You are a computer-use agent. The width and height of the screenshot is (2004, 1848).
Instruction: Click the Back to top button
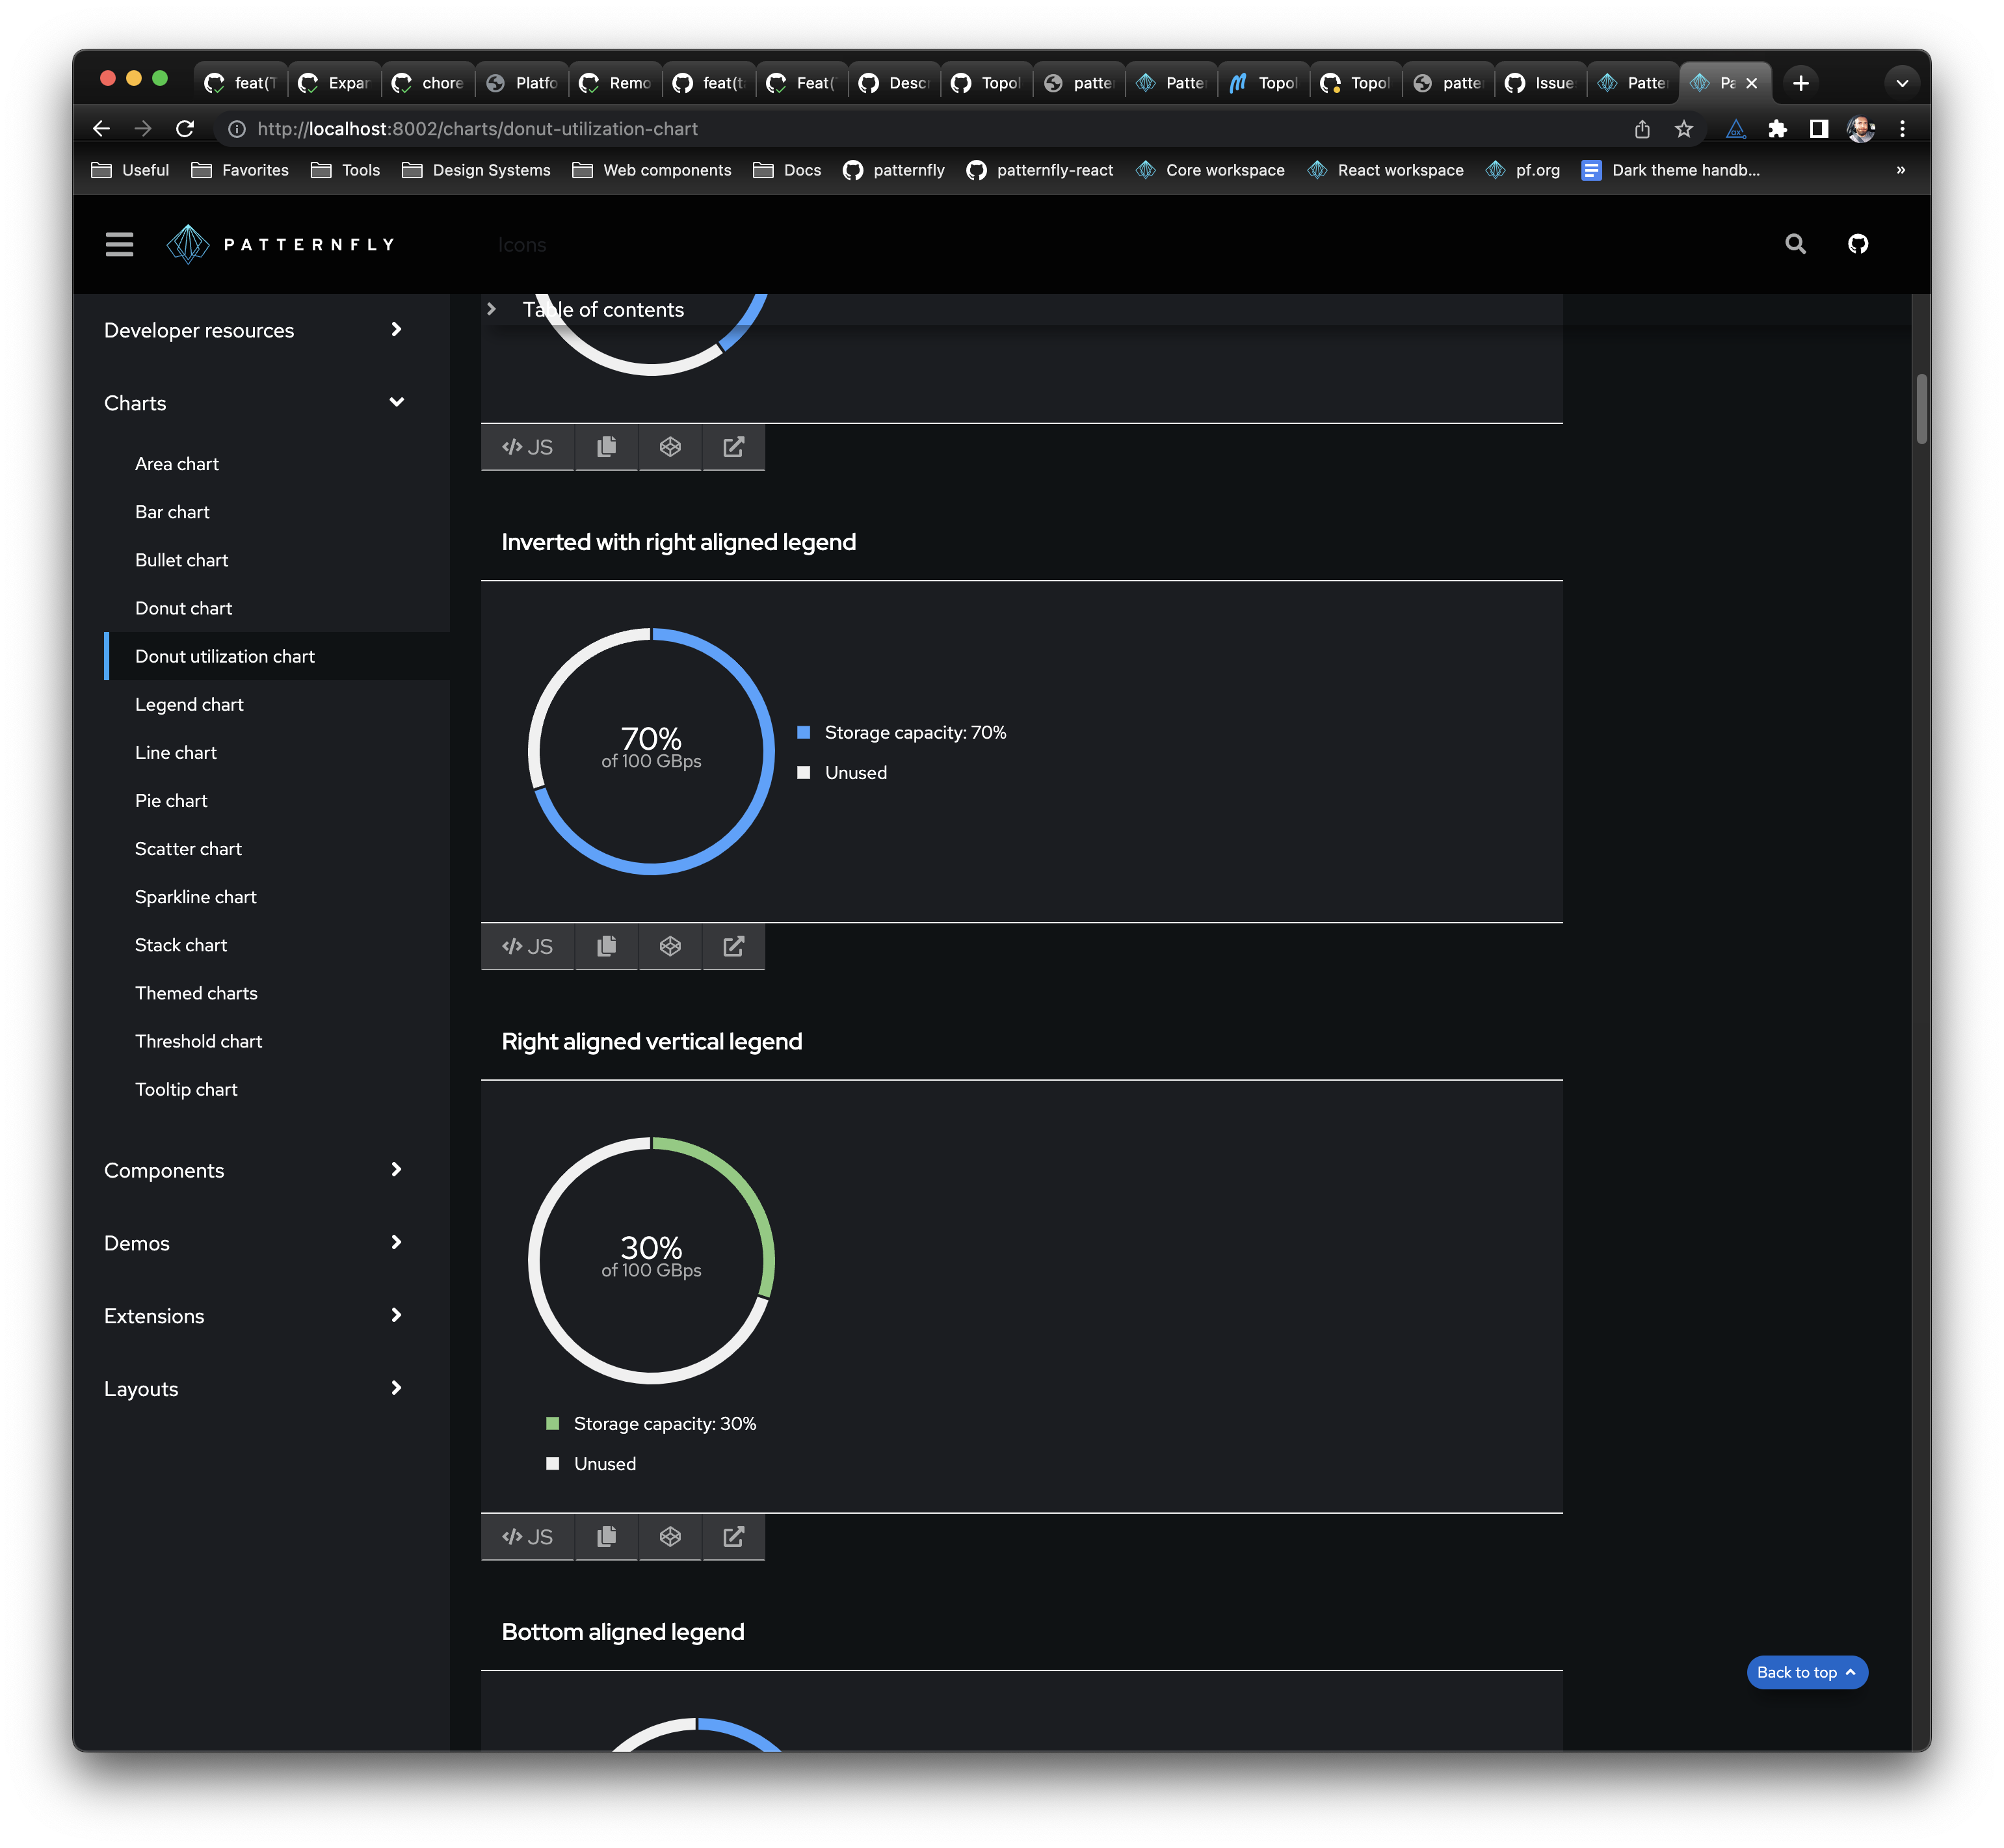[1806, 1672]
